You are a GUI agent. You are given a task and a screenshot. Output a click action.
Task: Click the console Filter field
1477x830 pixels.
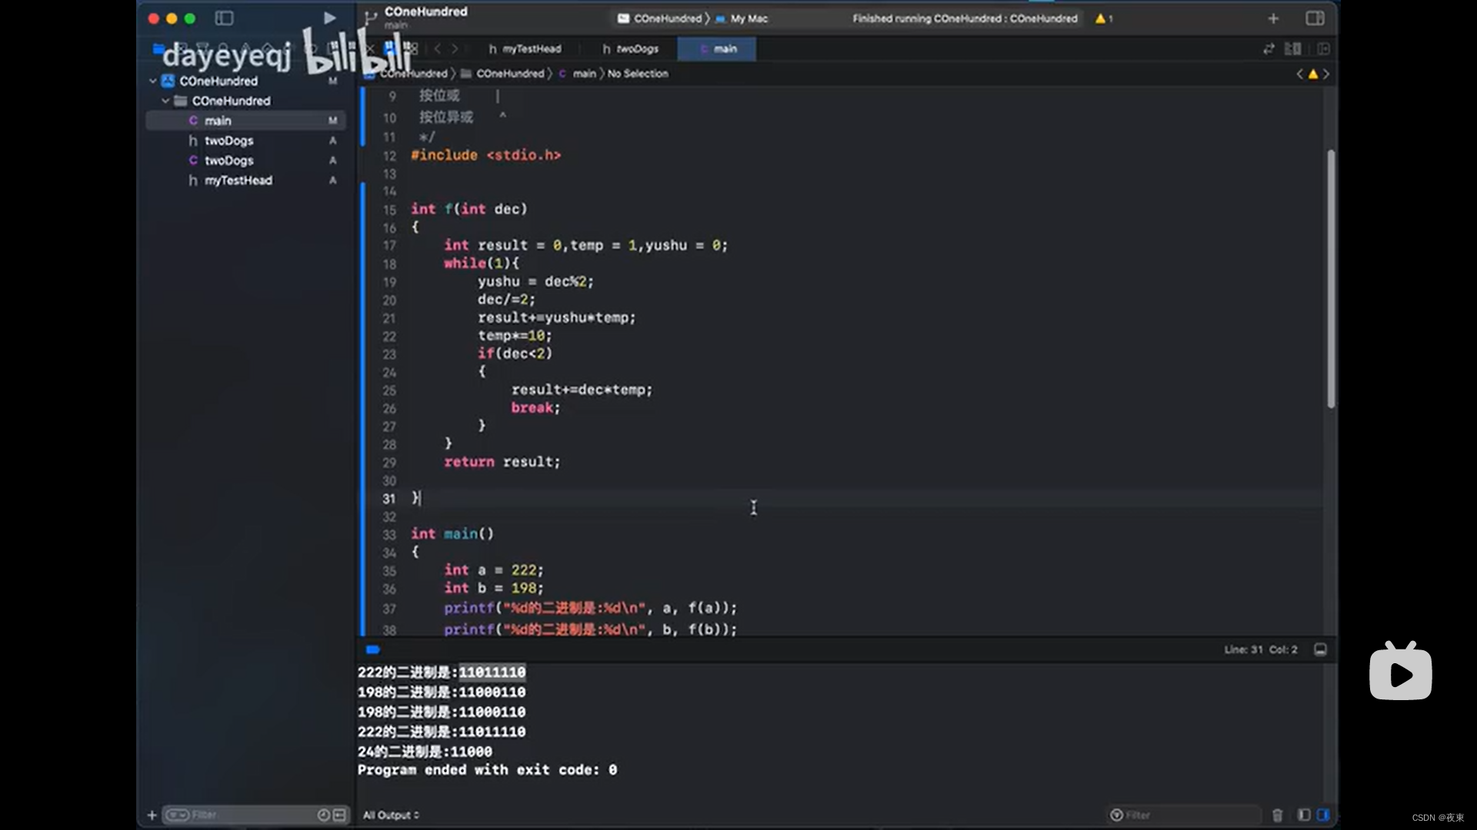point(1189,815)
